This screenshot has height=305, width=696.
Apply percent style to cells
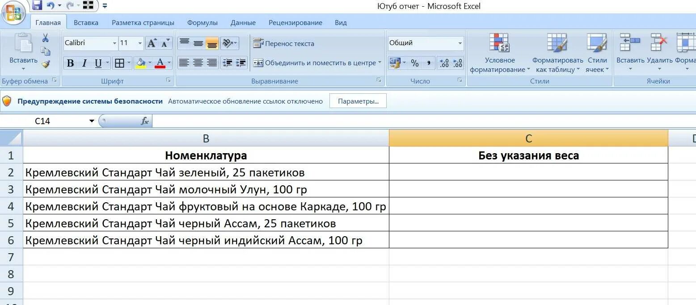pos(415,63)
